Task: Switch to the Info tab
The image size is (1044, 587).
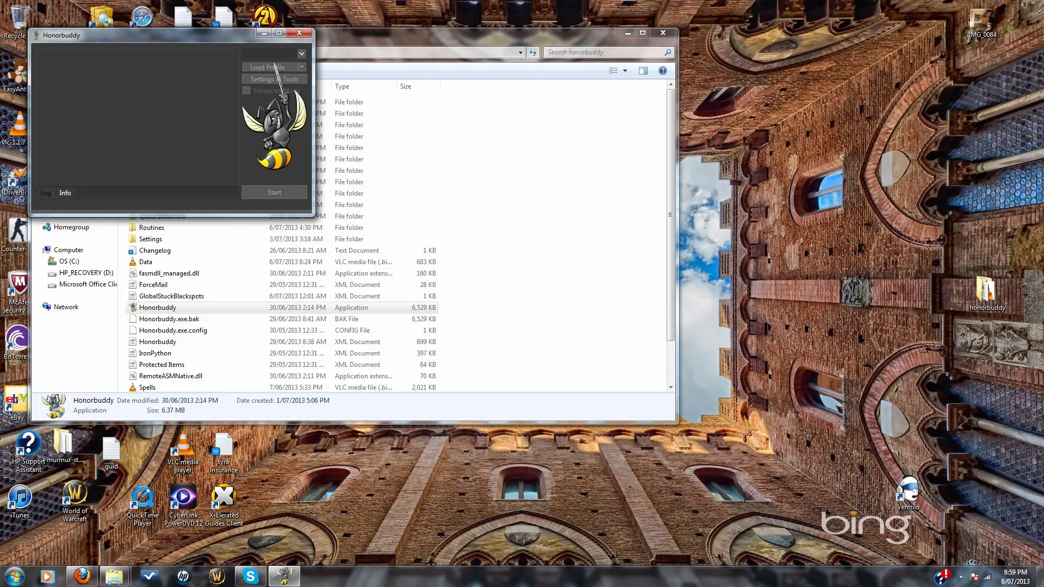Action: click(65, 193)
